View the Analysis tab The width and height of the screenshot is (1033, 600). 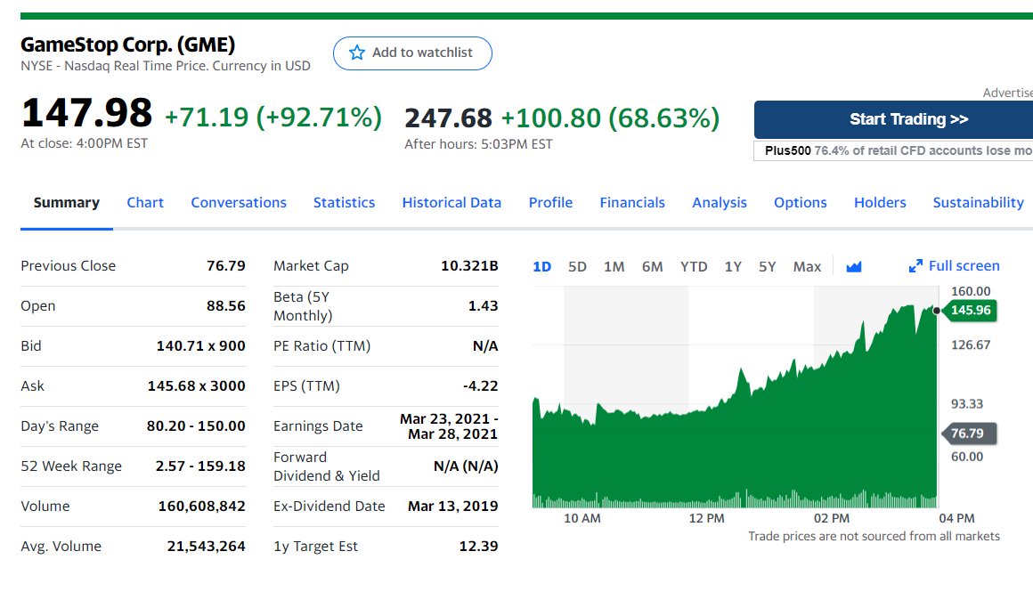[720, 203]
